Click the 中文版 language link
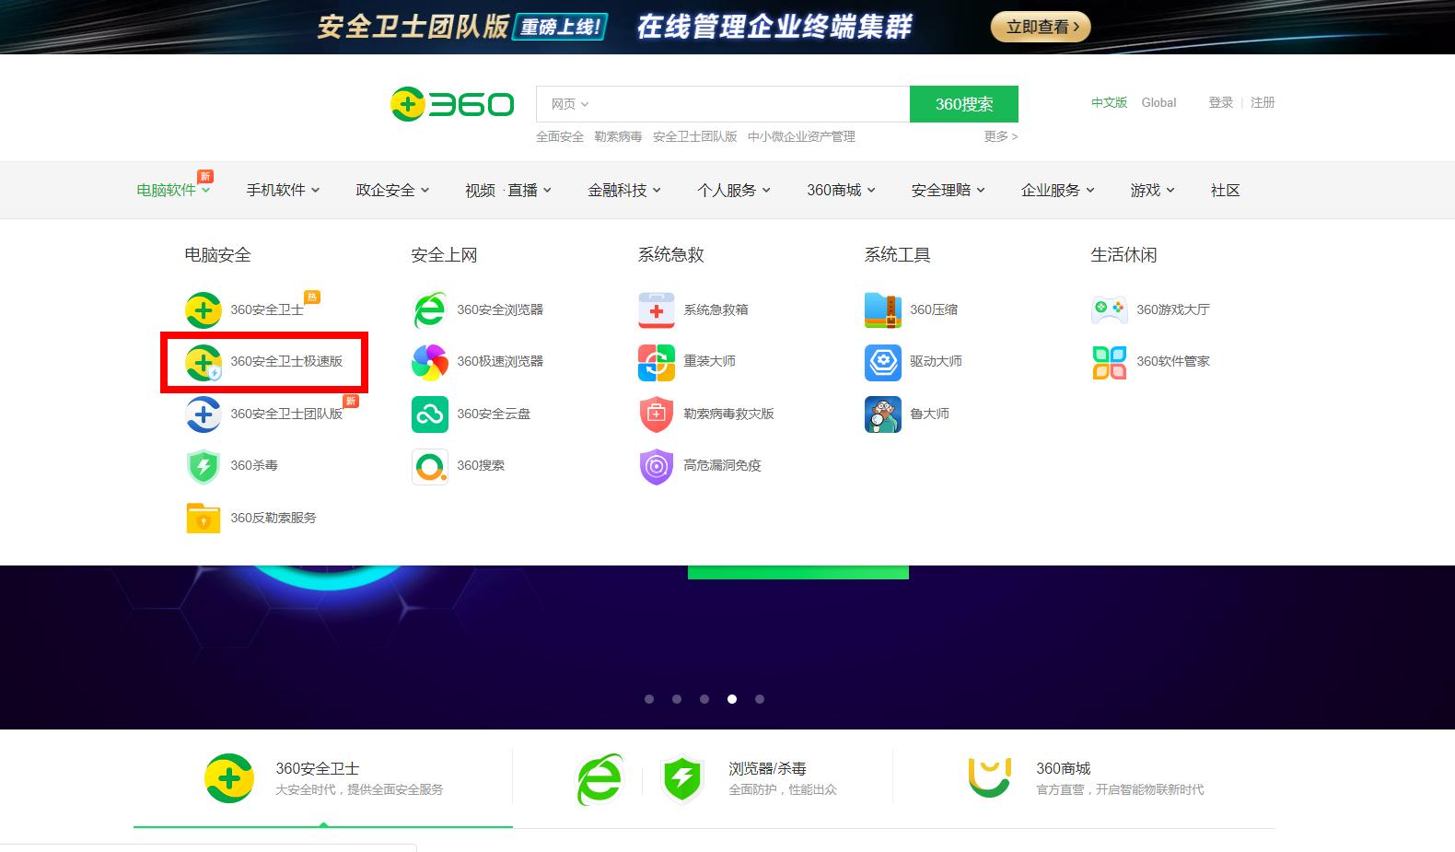1455x852 pixels. pyautogui.click(x=1110, y=102)
